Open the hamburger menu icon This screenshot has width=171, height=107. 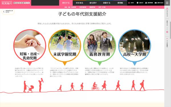click(x=167, y=3)
